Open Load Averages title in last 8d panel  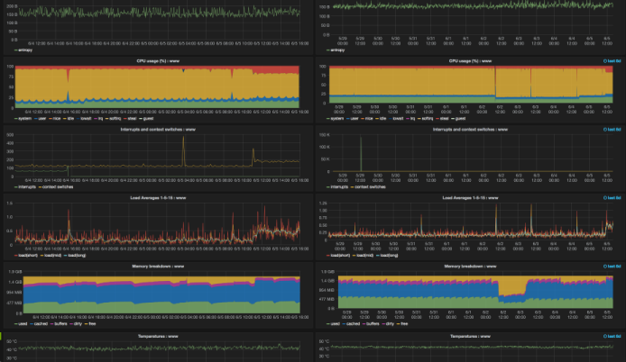click(470, 198)
